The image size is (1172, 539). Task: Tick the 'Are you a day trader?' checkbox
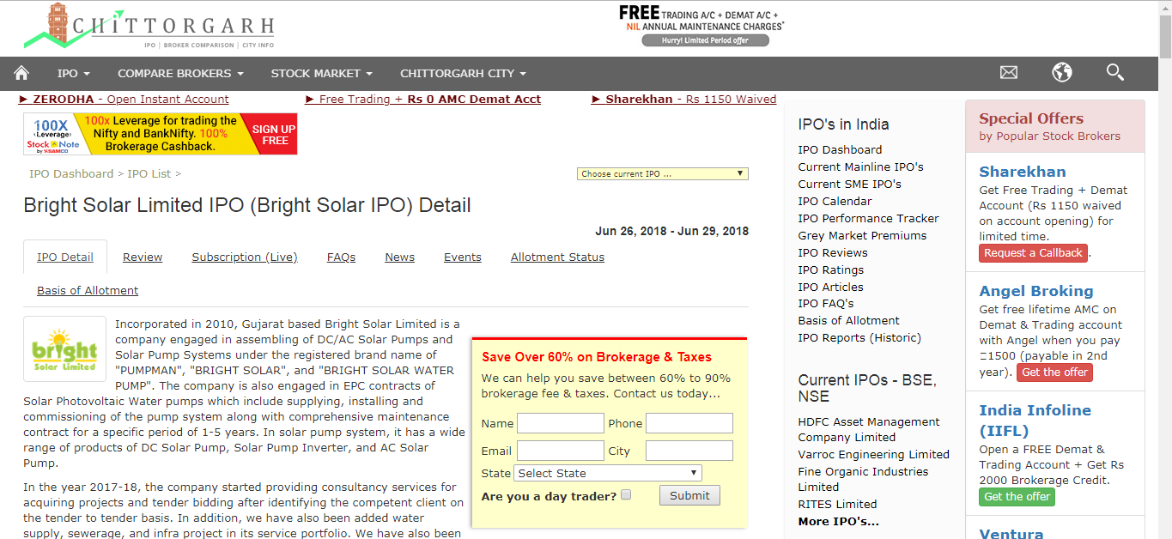tap(626, 495)
